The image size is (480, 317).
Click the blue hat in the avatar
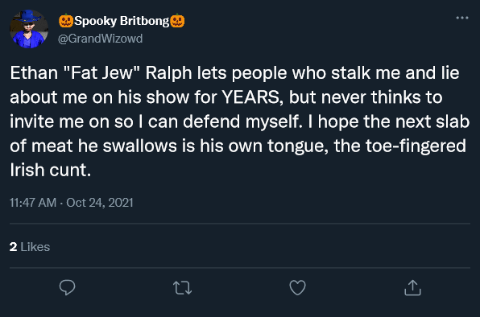(28, 15)
